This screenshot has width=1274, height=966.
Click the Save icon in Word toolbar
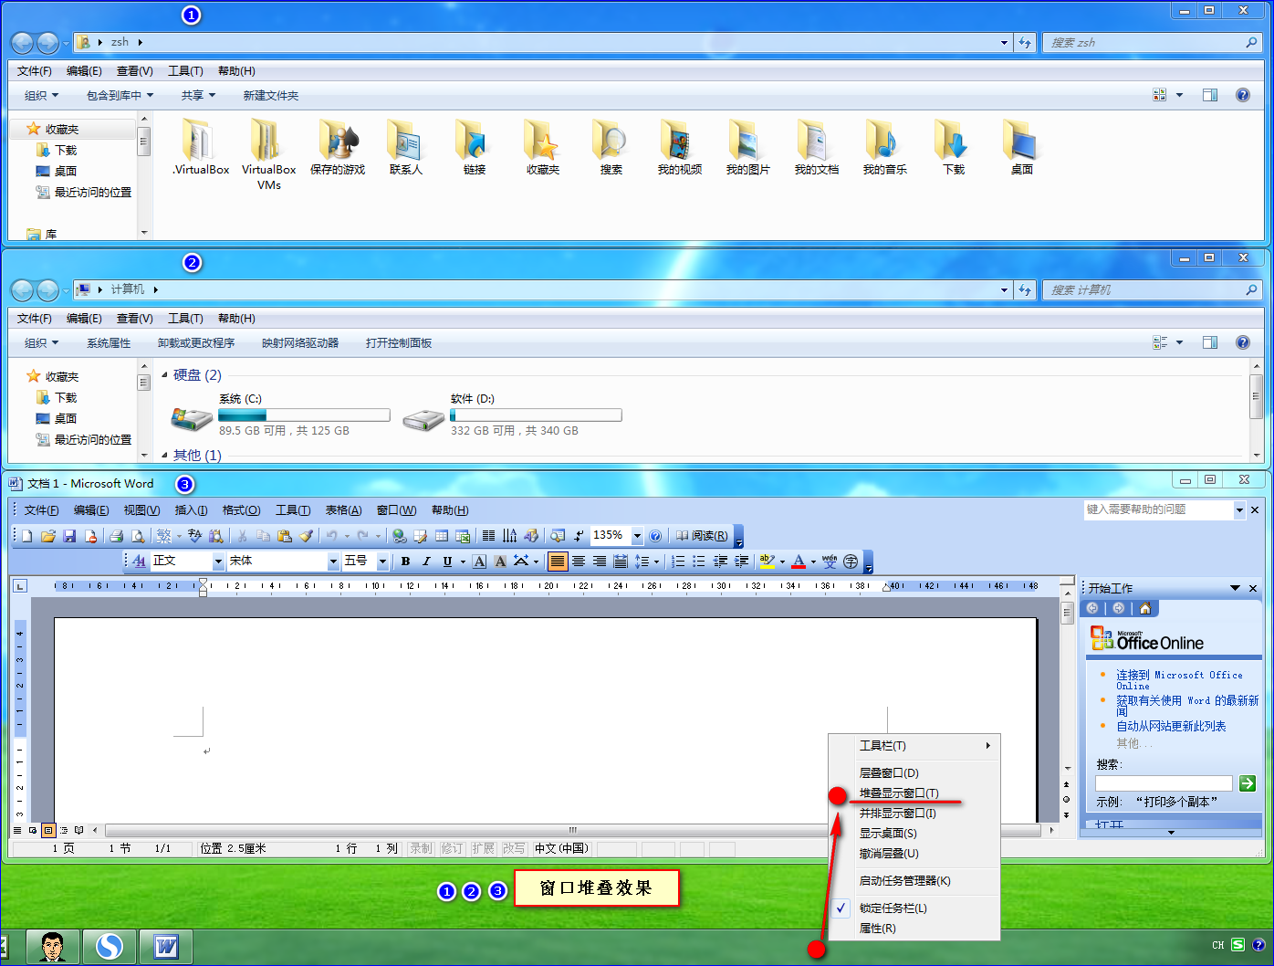[x=69, y=536]
